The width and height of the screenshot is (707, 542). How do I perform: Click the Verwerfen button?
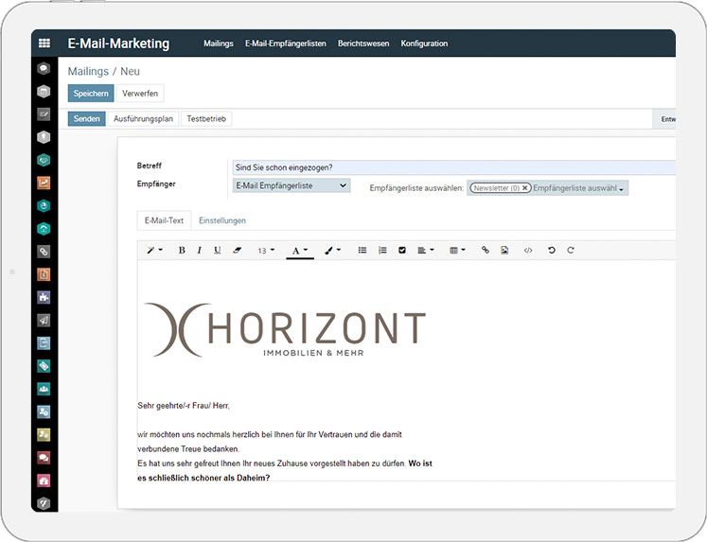coord(140,94)
